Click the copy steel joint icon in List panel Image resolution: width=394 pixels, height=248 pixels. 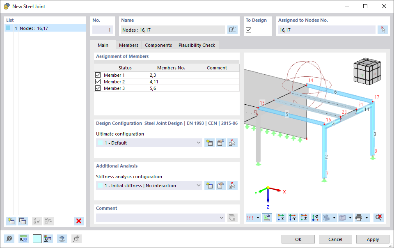(23, 221)
